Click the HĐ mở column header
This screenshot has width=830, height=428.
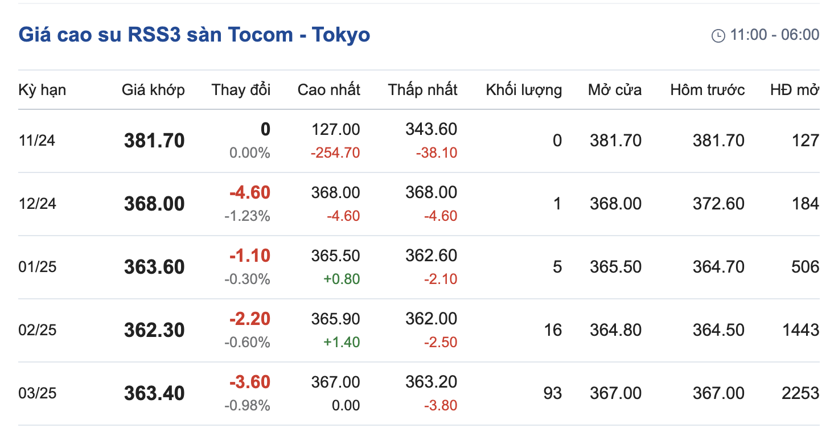pos(794,90)
